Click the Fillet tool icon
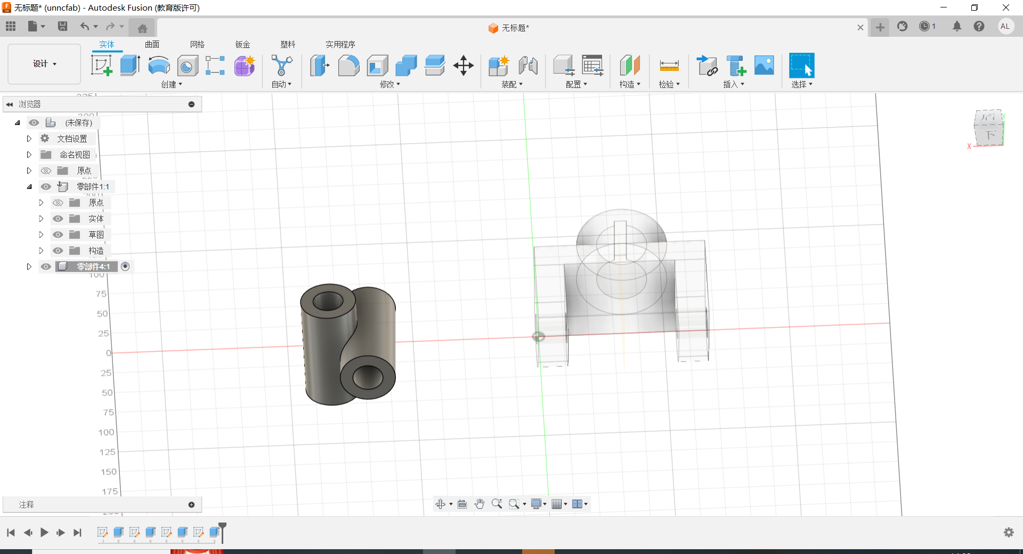1023x554 pixels. [348, 66]
